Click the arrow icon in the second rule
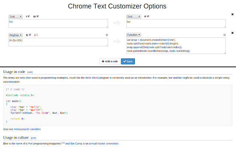This screenshot has width=236, height=147. 117,42
